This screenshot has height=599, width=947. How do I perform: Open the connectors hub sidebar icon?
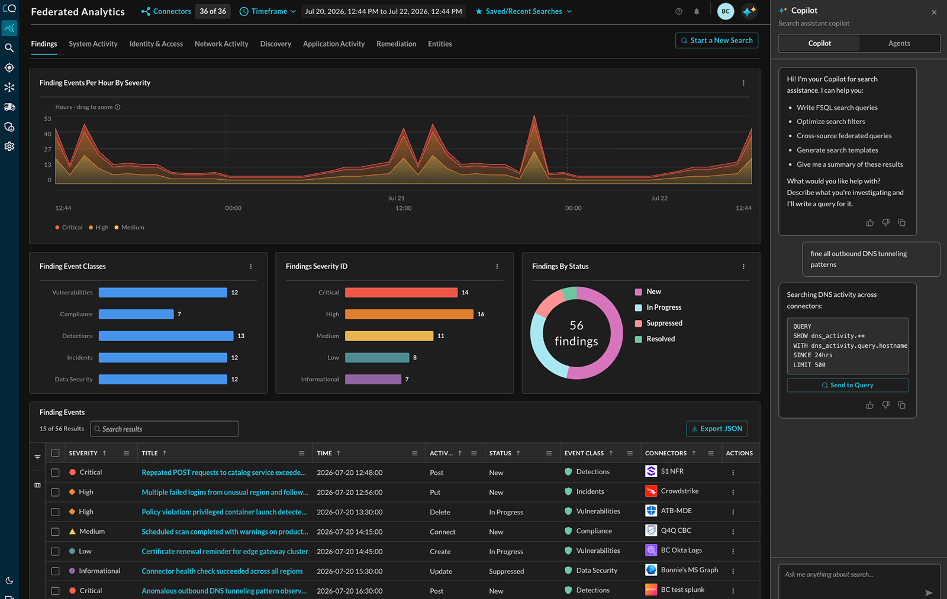[9, 87]
